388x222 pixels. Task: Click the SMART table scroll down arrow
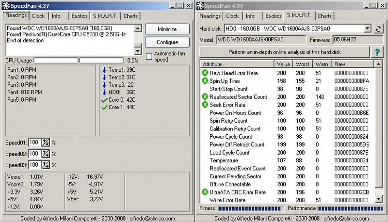(379, 198)
